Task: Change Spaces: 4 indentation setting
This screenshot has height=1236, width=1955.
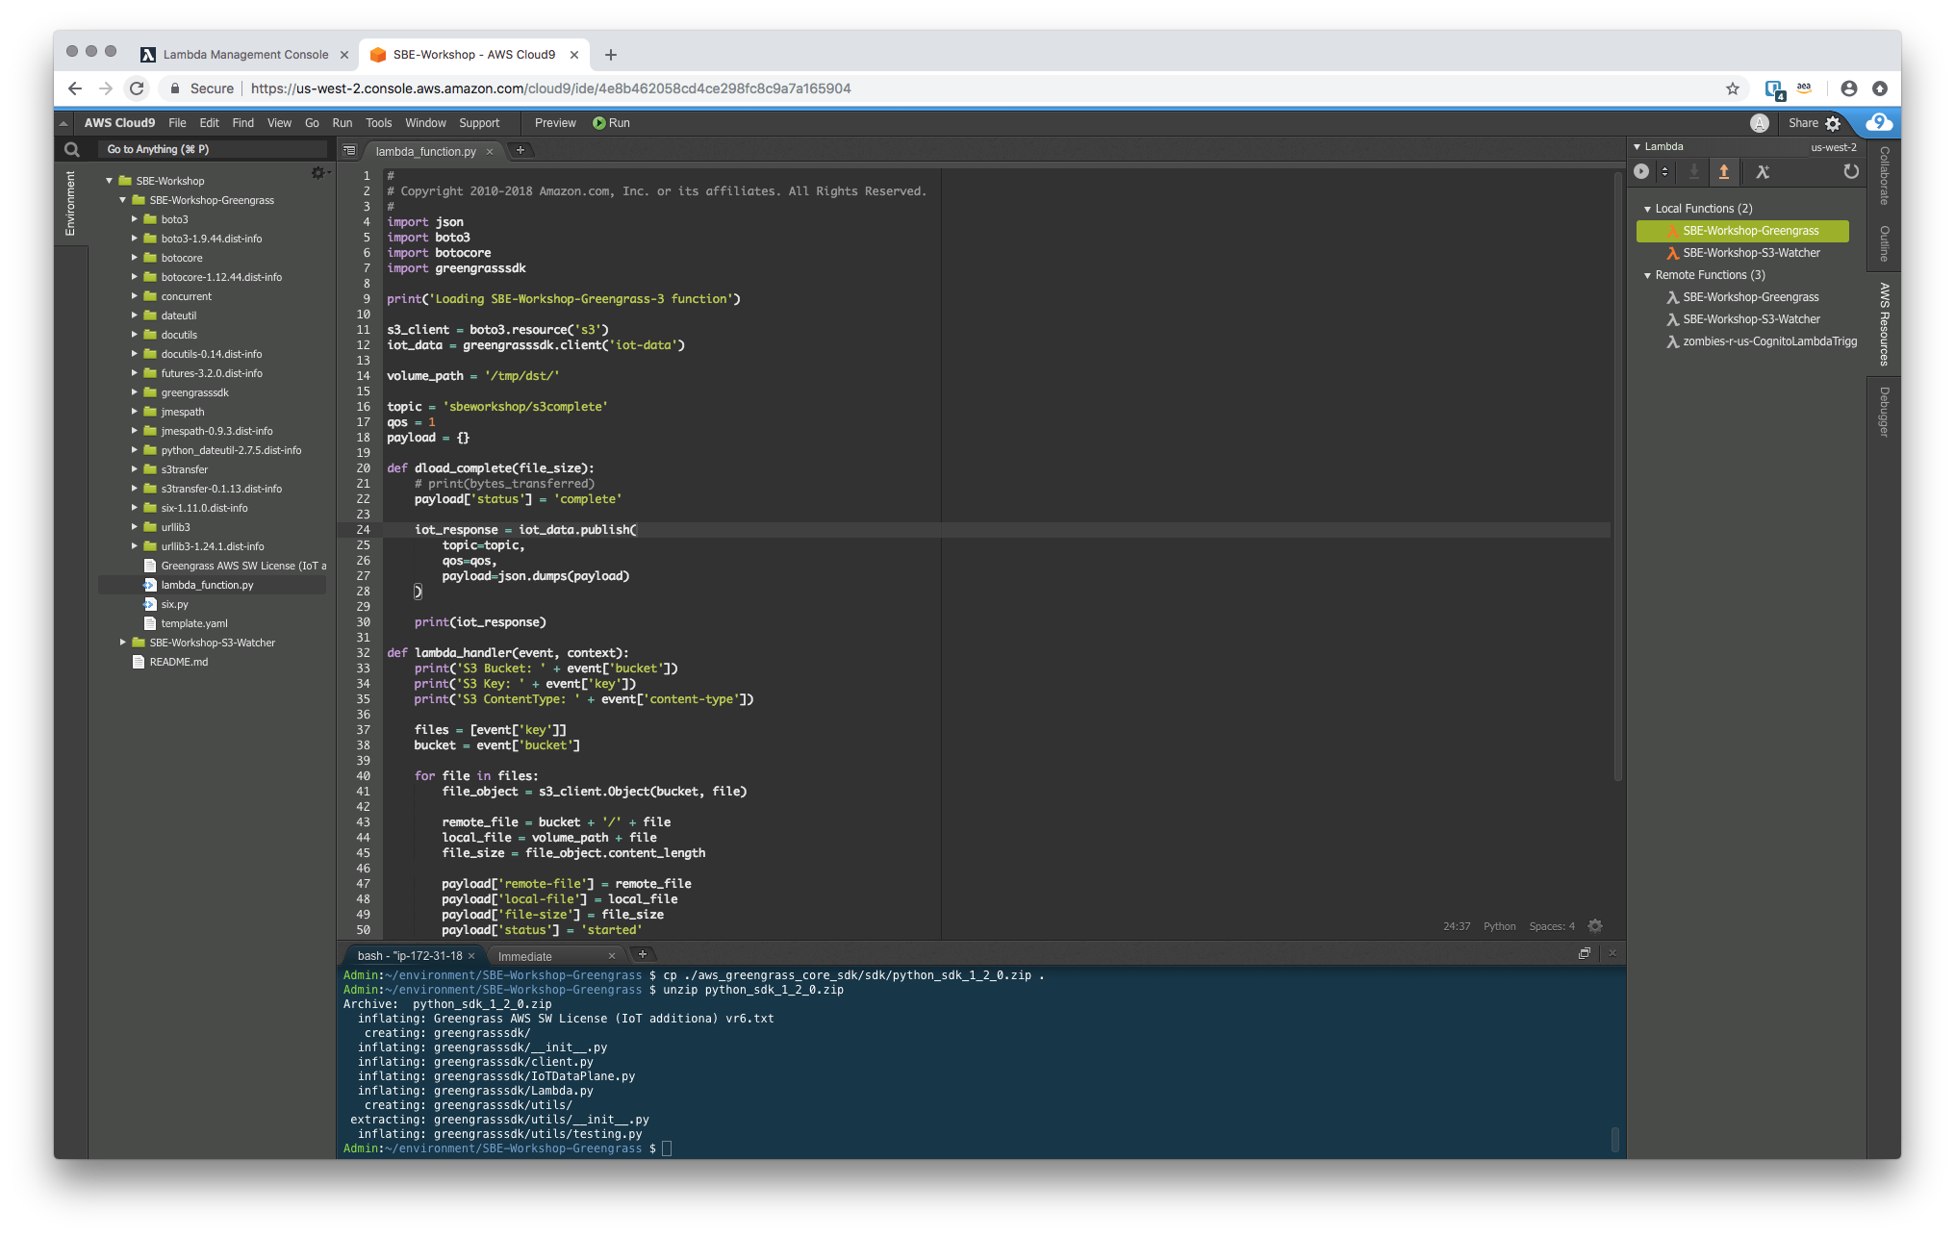Action: (1551, 926)
